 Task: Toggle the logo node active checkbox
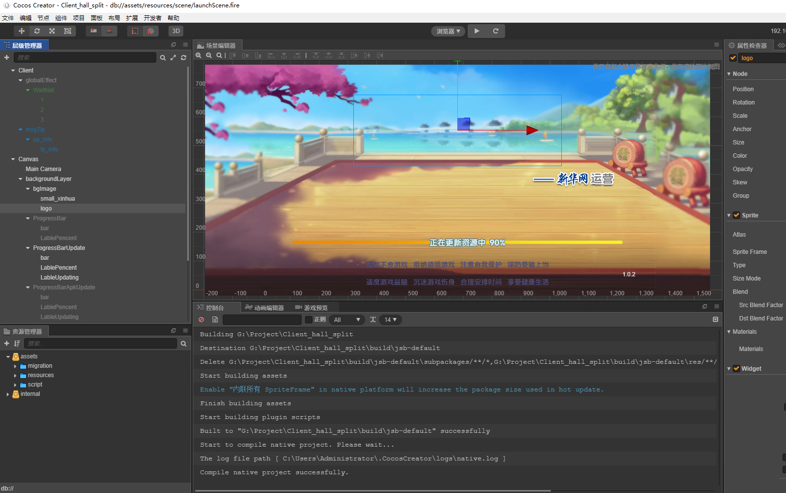pyautogui.click(x=733, y=58)
